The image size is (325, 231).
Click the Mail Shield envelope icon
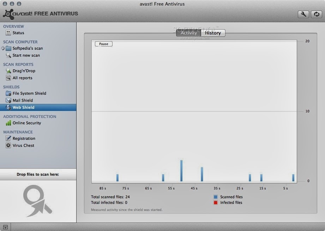pos(8,100)
